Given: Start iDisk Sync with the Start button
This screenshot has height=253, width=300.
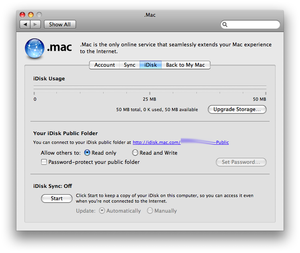Looking at the screenshot, I should [57, 199].
